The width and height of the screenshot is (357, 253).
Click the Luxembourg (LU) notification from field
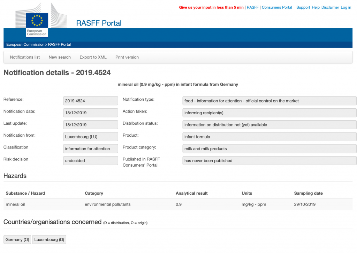click(91, 137)
